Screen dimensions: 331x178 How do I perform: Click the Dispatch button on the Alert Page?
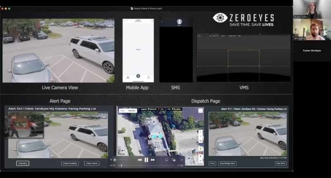click(23, 163)
